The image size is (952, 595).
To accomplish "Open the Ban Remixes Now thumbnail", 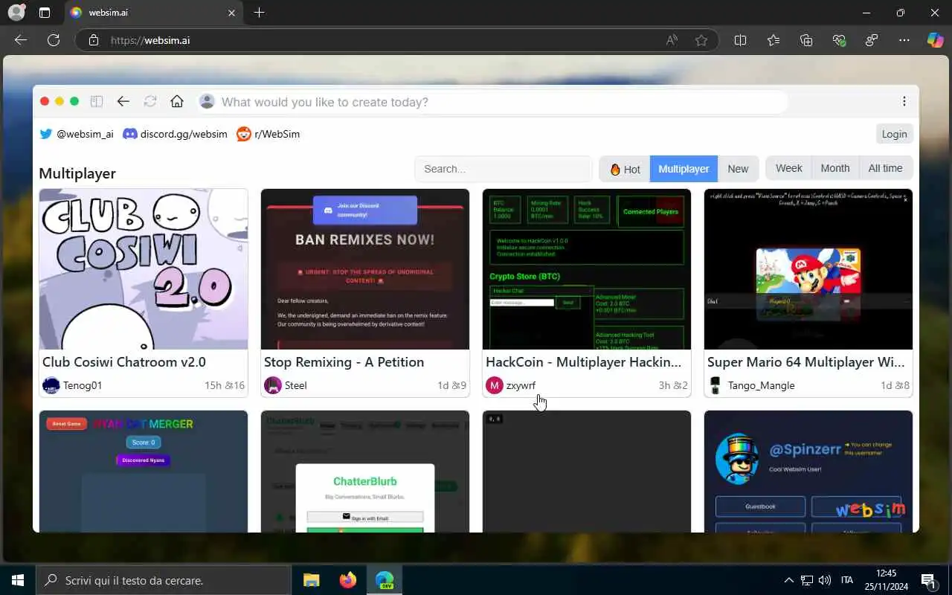I will click(x=365, y=269).
